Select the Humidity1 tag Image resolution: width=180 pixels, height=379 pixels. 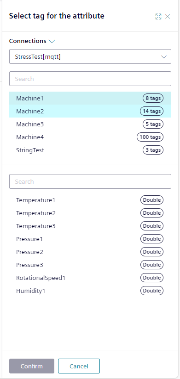point(90,291)
